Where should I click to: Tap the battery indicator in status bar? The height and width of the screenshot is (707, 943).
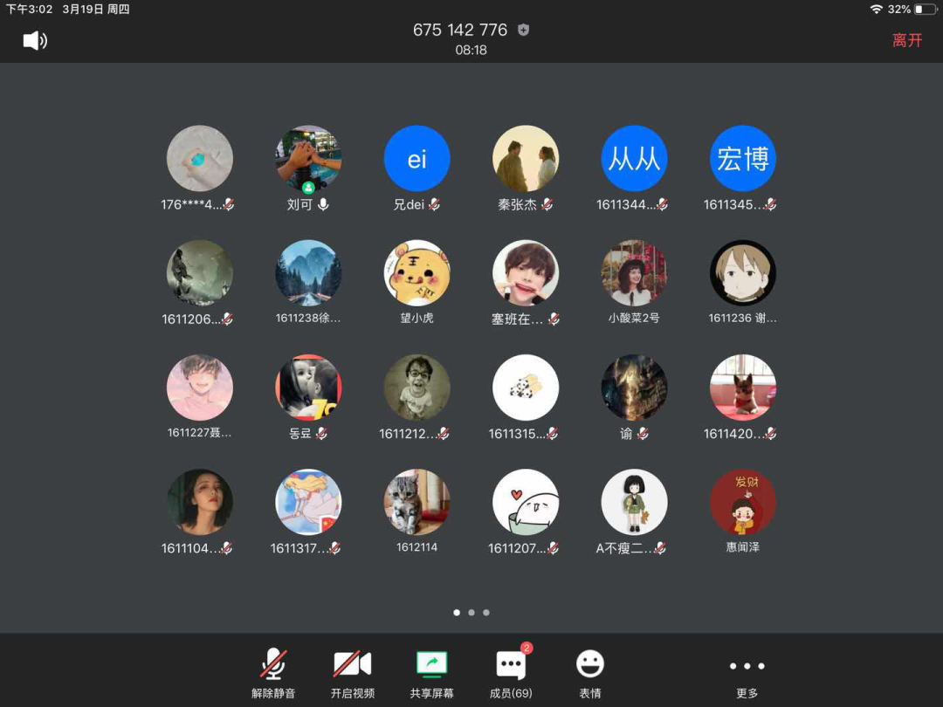pos(925,10)
